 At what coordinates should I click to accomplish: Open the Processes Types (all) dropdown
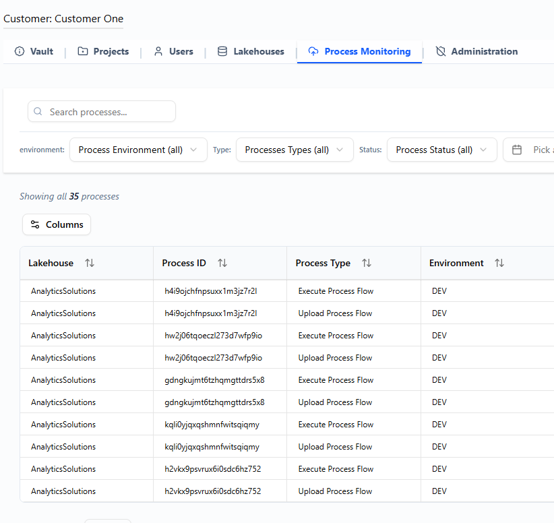click(x=294, y=149)
